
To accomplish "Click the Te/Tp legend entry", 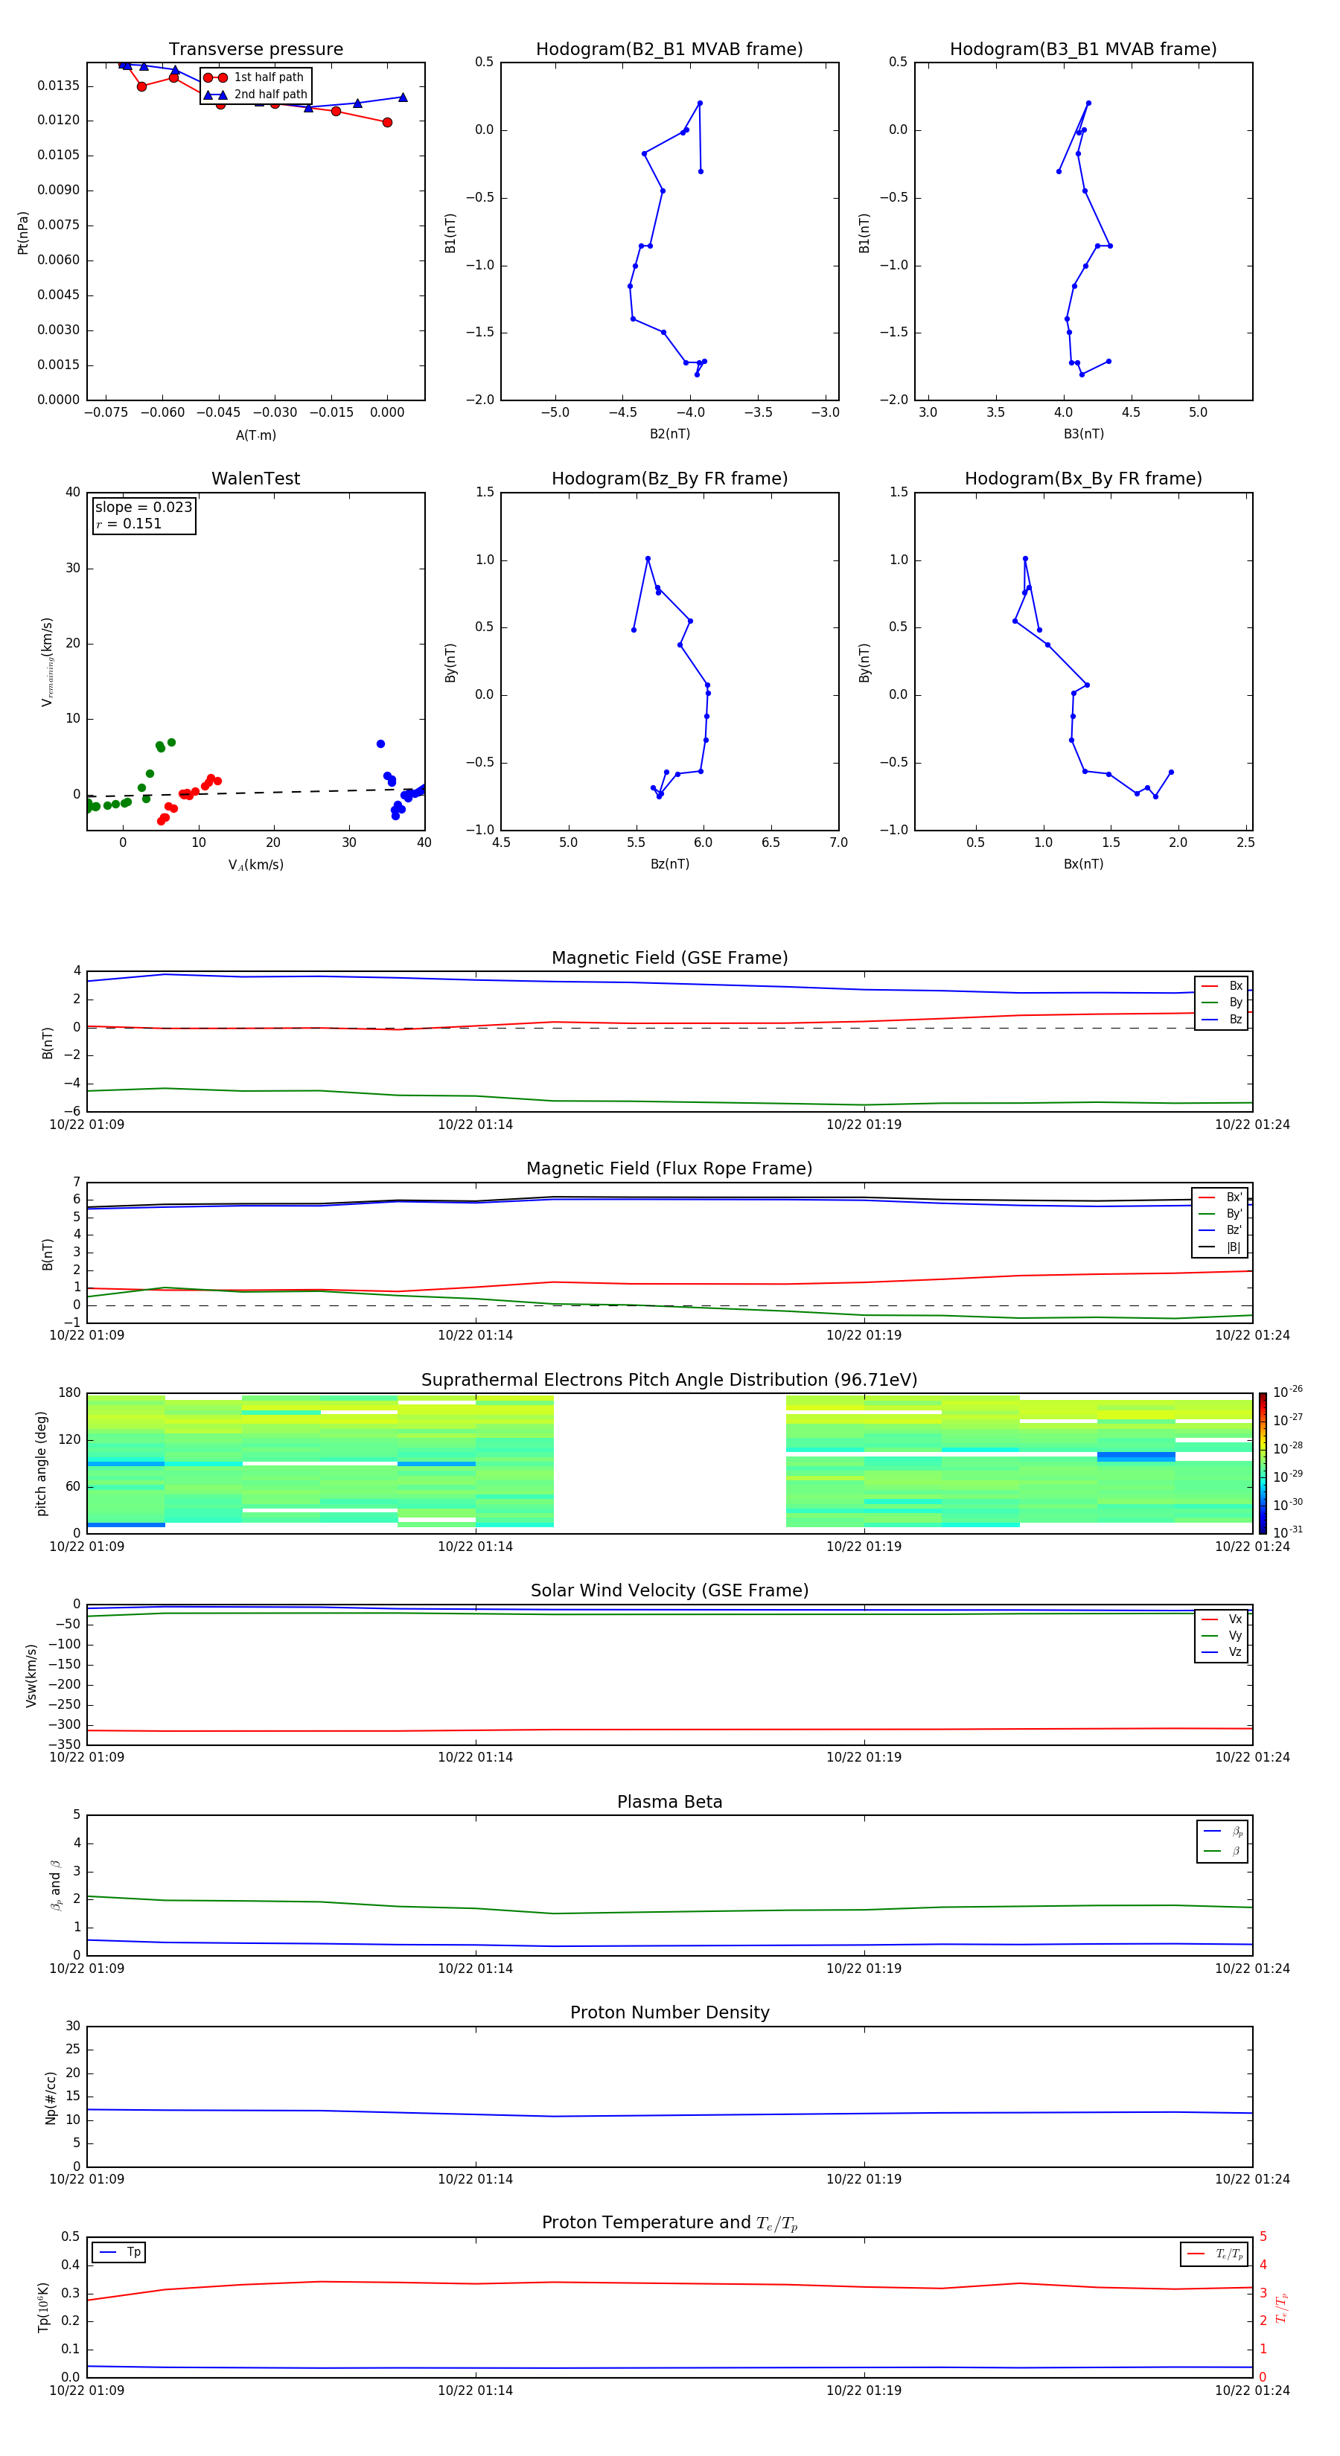I will click(1214, 2254).
